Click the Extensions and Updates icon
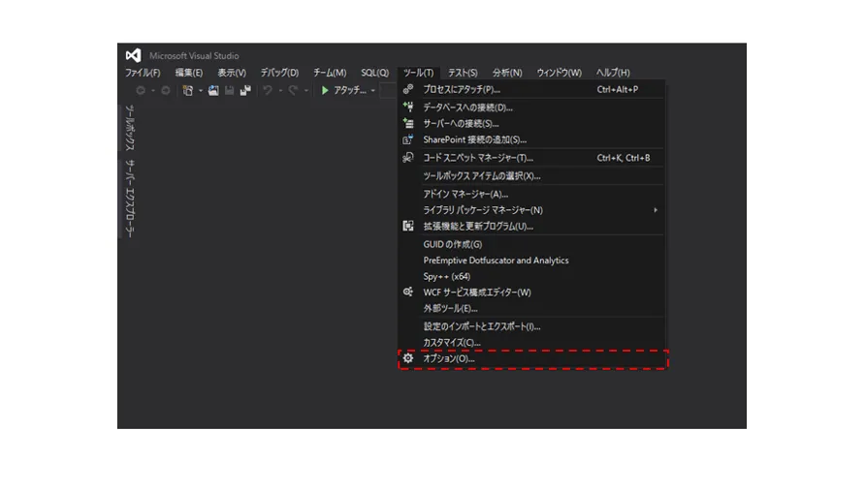Viewport: 865px width, 492px height. pyautogui.click(x=408, y=227)
